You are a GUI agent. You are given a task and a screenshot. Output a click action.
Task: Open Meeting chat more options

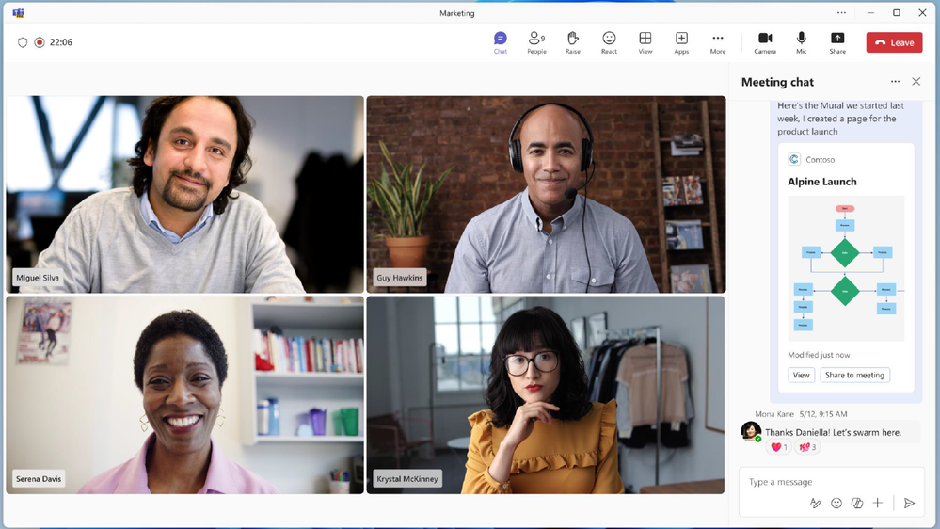coord(895,82)
